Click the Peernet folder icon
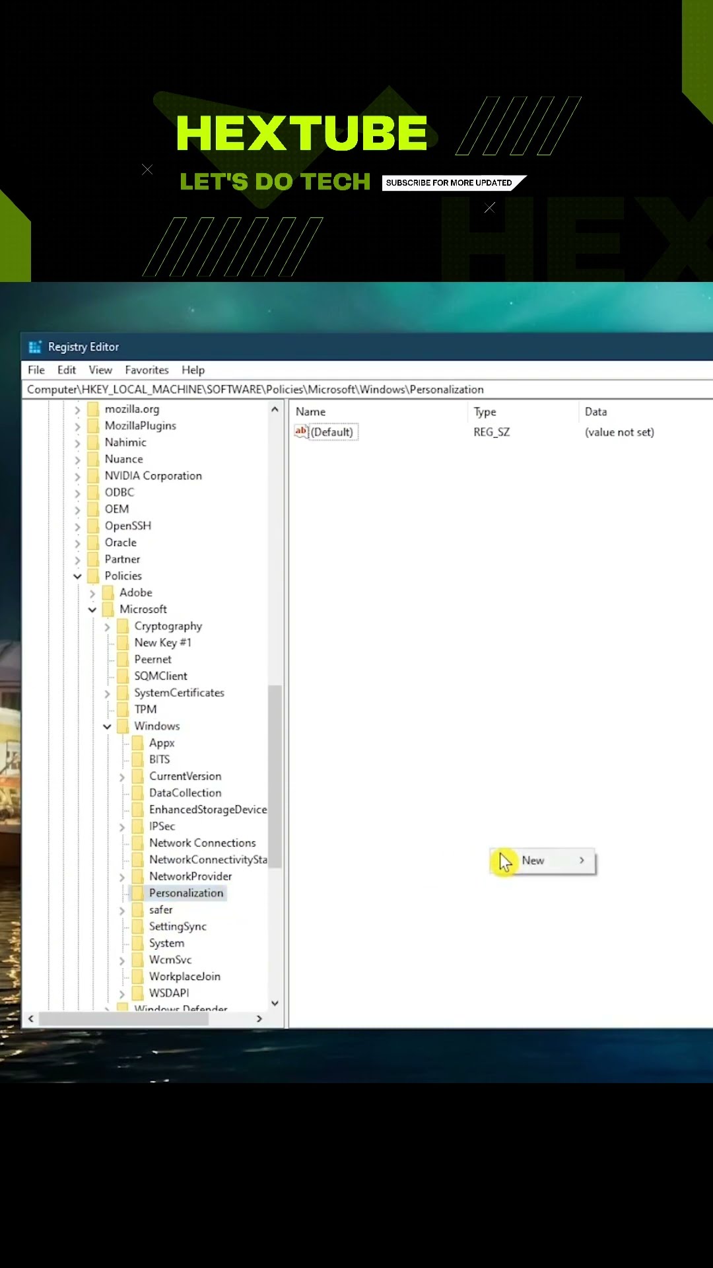This screenshot has height=1268, width=713. click(123, 659)
